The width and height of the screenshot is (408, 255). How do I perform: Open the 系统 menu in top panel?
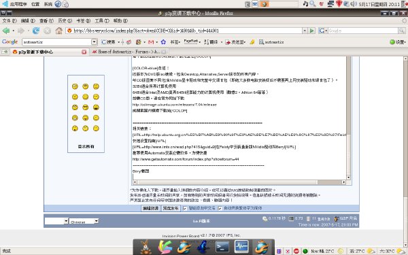(48, 4)
